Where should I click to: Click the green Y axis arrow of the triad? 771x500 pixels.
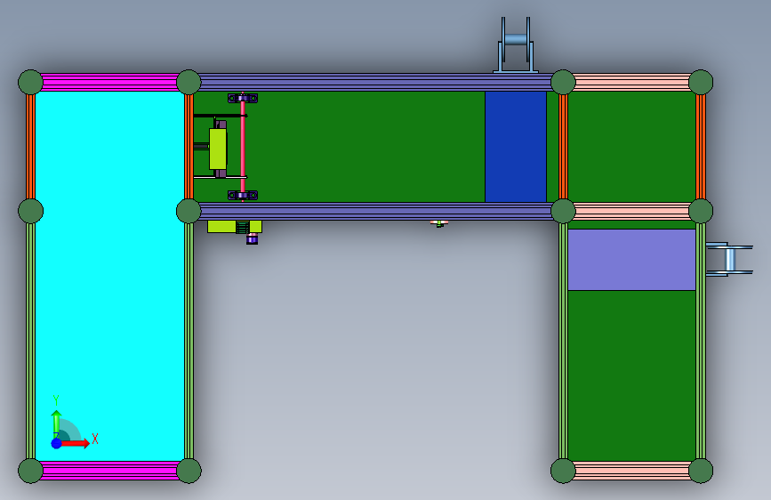56,423
